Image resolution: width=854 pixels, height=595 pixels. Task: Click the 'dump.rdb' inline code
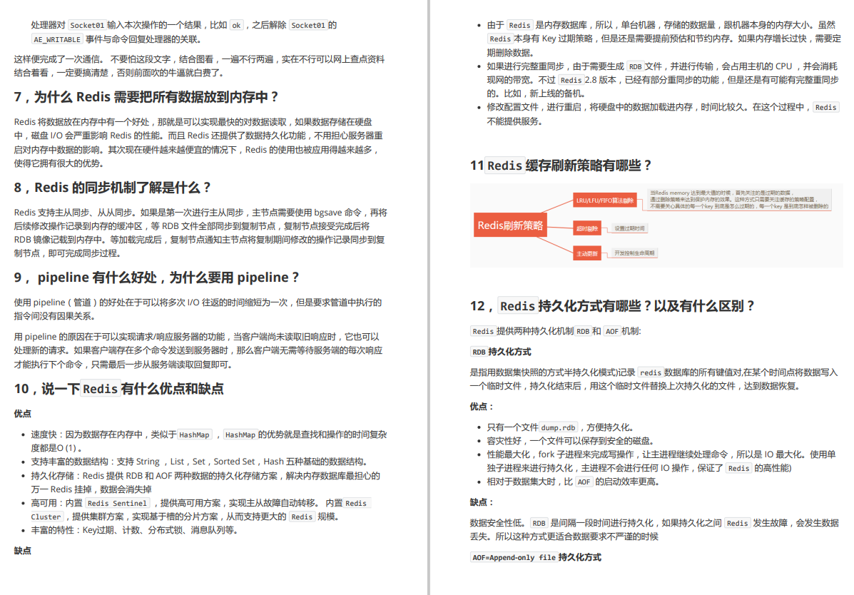pyautogui.click(x=558, y=428)
